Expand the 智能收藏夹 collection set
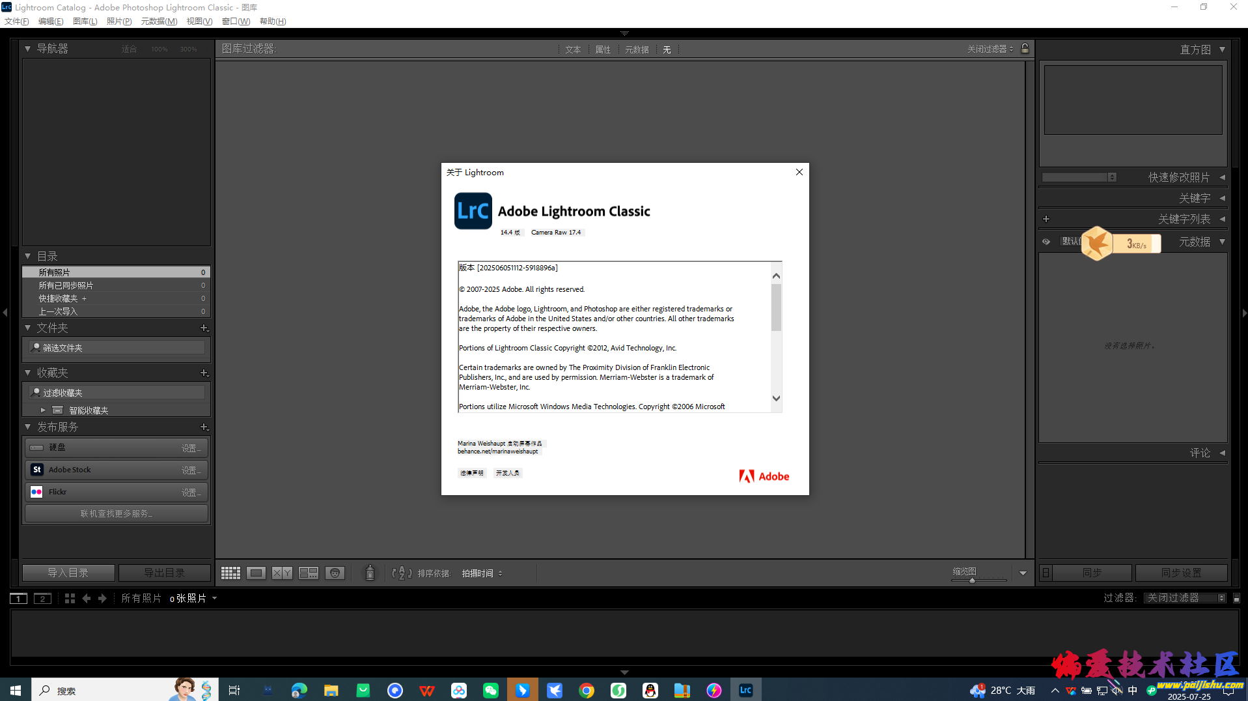The width and height of the screenshot is (1248, 701). tap(43, 410)
